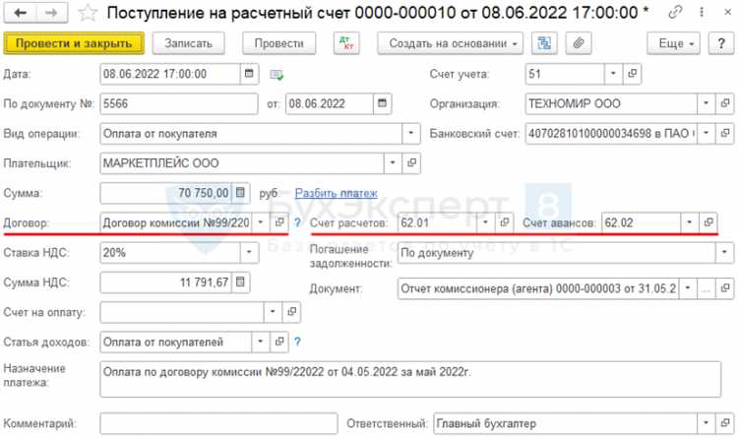This screenshot has height=438, width=738.
Task: Click the green document status icon next to the date
Action: coord(277,75)
